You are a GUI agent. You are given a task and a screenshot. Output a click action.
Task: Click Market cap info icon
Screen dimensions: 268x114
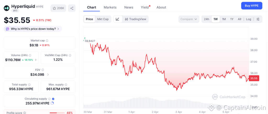pos(47,41)
